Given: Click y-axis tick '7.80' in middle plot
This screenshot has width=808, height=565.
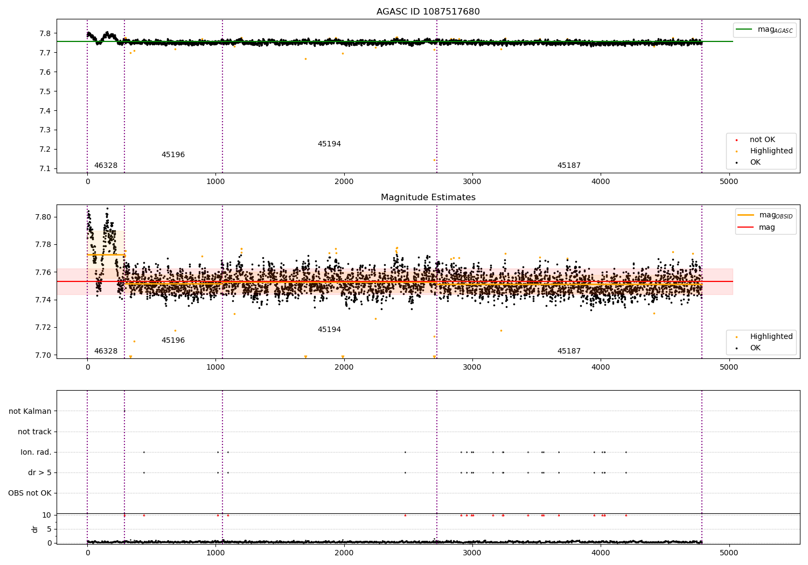Looking at the screenshot, I should pos(44,217).
